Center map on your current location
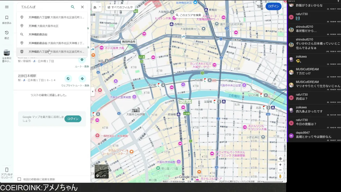The width and height of the screenshot is (341, 192). pos(280,159)
